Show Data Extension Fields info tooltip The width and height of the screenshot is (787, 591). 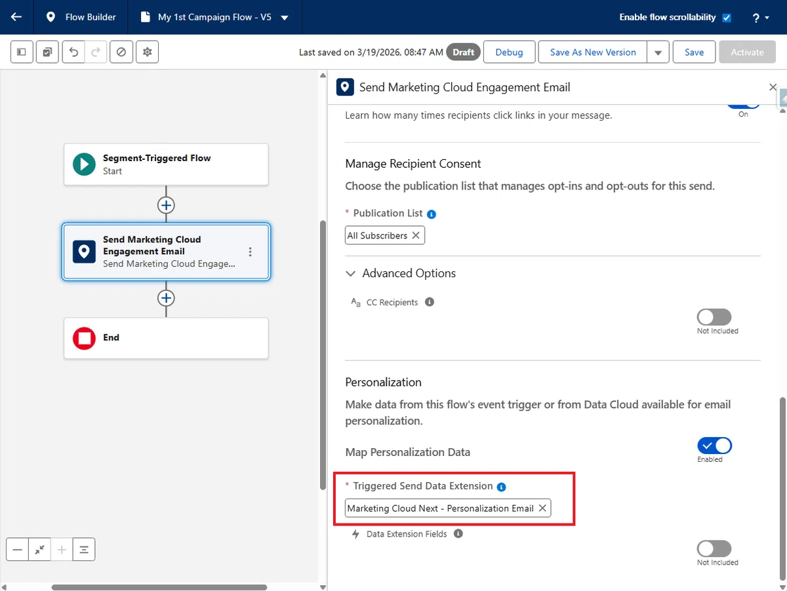(458, 533)
